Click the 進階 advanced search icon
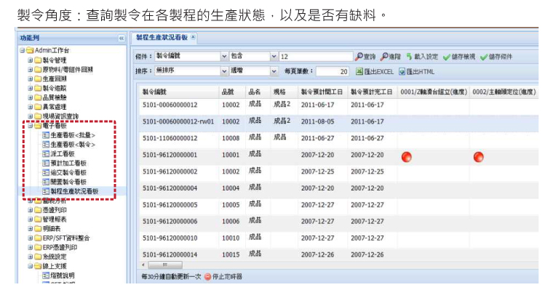The width and height of the screenshot is (553, 298). click(384, 56)
